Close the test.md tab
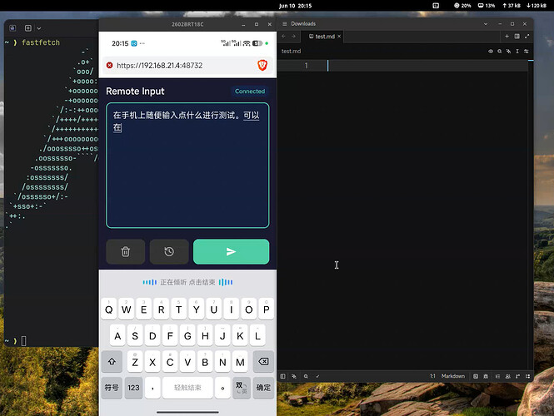The image size is (554, 416). [x=339, y=36]
